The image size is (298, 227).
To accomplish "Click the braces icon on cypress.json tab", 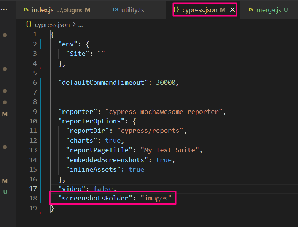I will (176, 9).
